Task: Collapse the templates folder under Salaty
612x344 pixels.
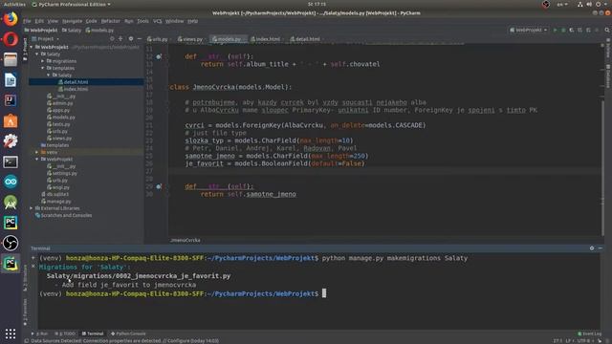Action: 42,68
